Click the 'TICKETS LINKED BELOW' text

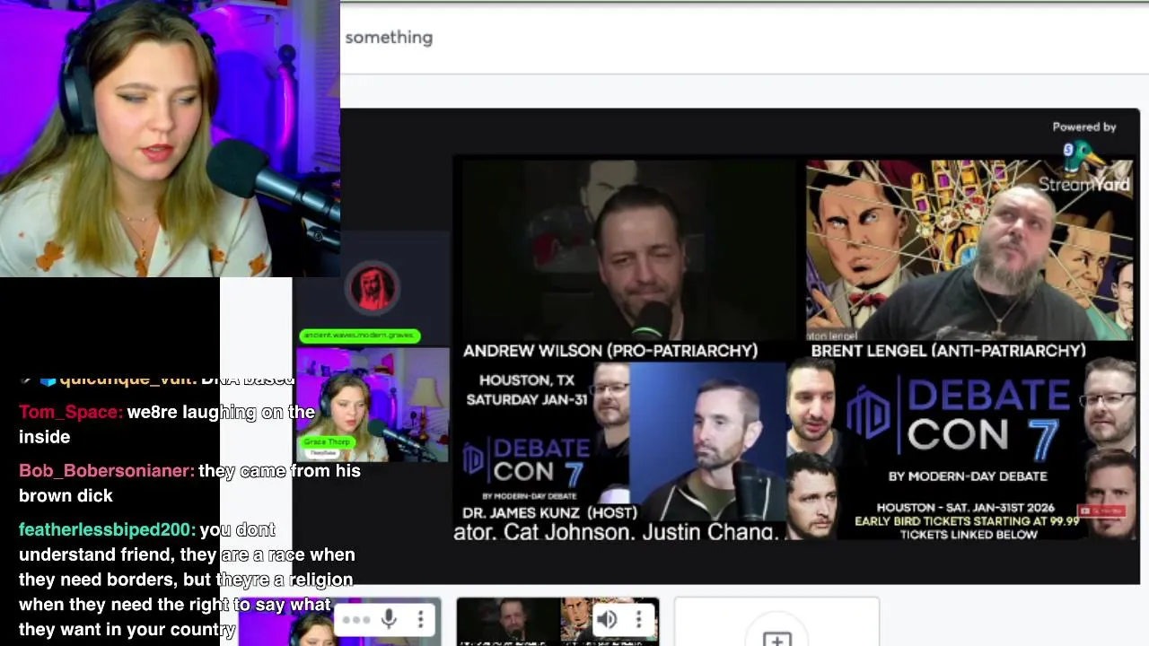(x=969, y=535)
